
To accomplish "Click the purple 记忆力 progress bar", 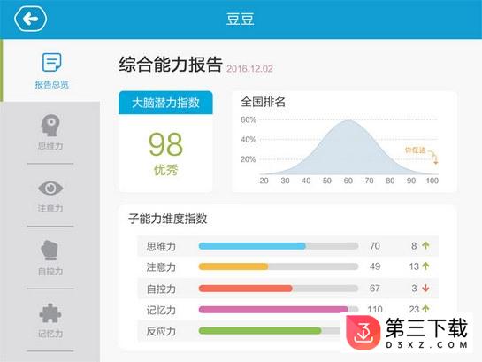I will [273, 310].
